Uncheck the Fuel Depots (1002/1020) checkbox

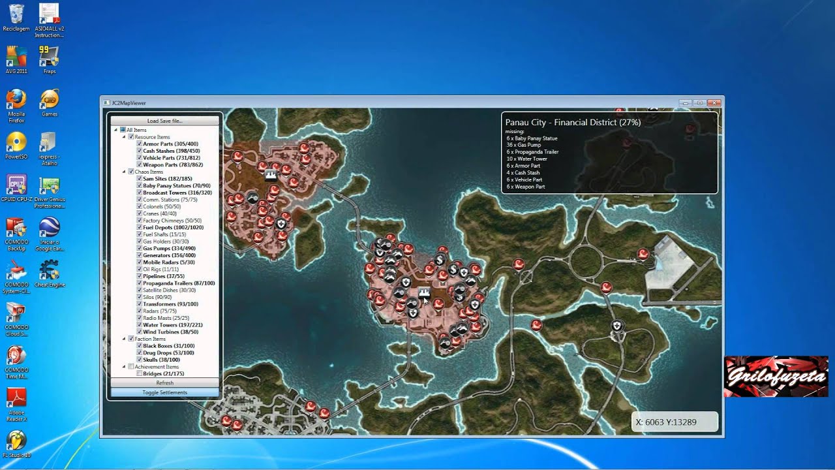(x=139, y=227)
